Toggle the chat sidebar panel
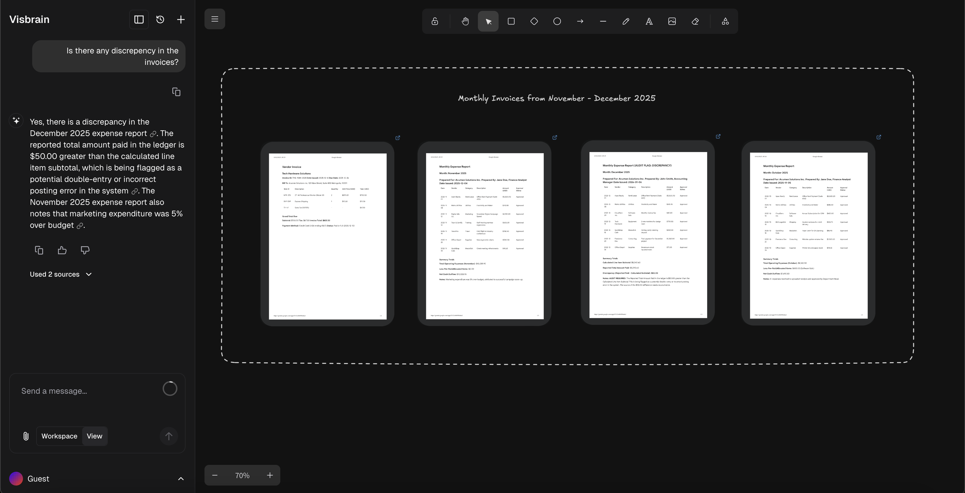The image size is (965, 493). click(x=139, y=20)
